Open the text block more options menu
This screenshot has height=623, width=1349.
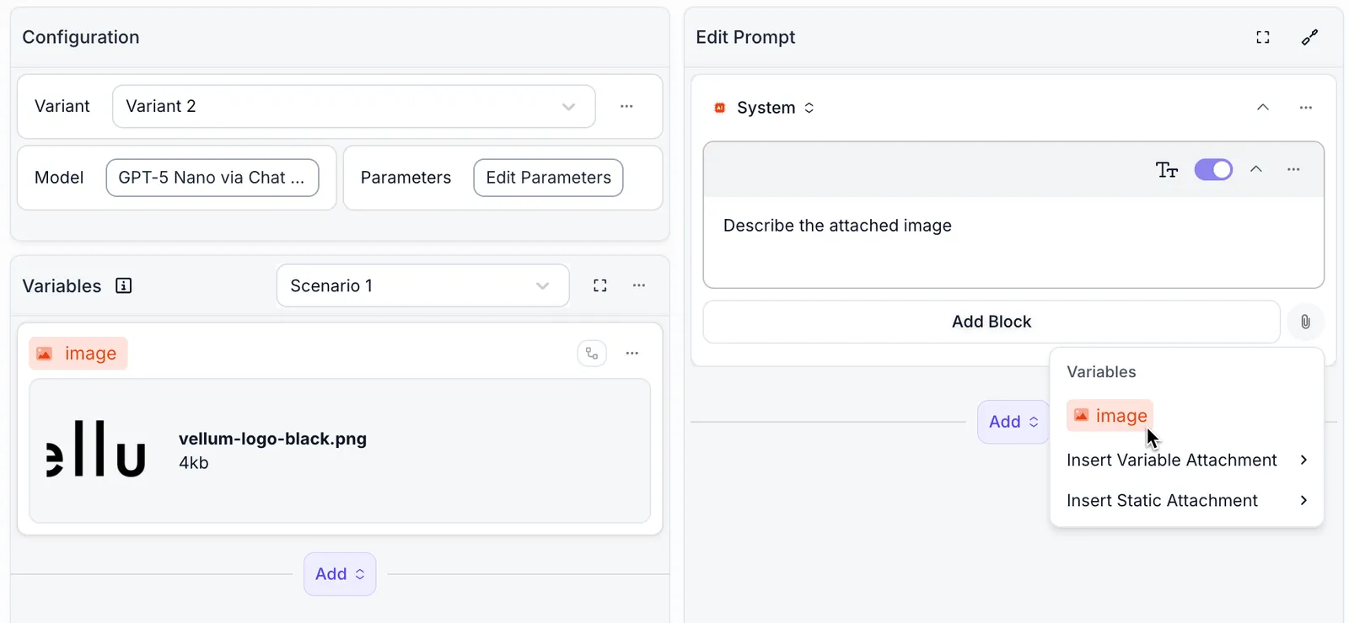(1293, 170)
